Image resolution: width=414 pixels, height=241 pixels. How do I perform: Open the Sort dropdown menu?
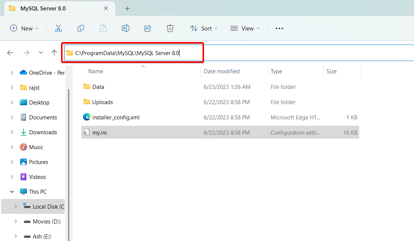[x=203, y=28]
